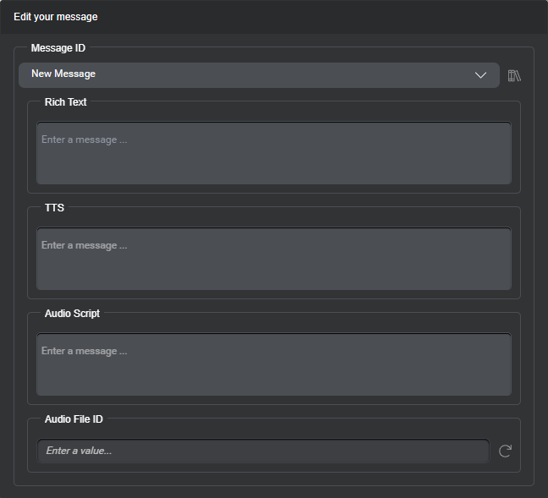Click placeholder text in TTS box
The width and height of the screenshot is (548, 498).
[84, 245]
